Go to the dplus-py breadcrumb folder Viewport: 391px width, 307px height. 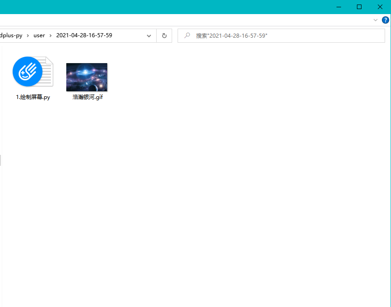[11, 35]
